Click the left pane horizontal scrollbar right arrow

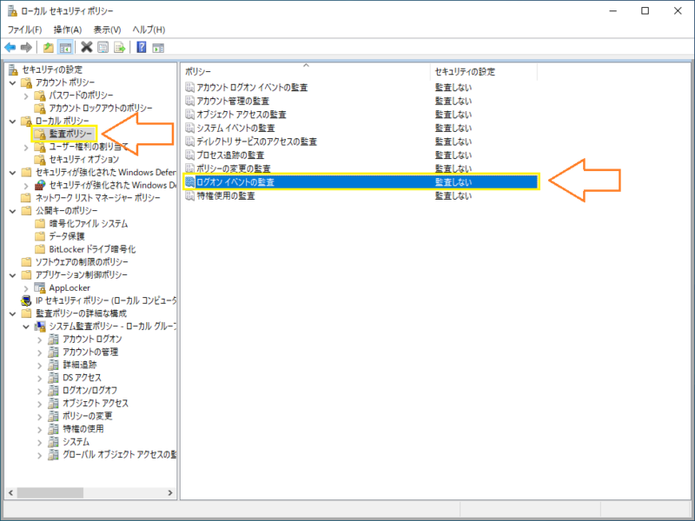(171, 492)
